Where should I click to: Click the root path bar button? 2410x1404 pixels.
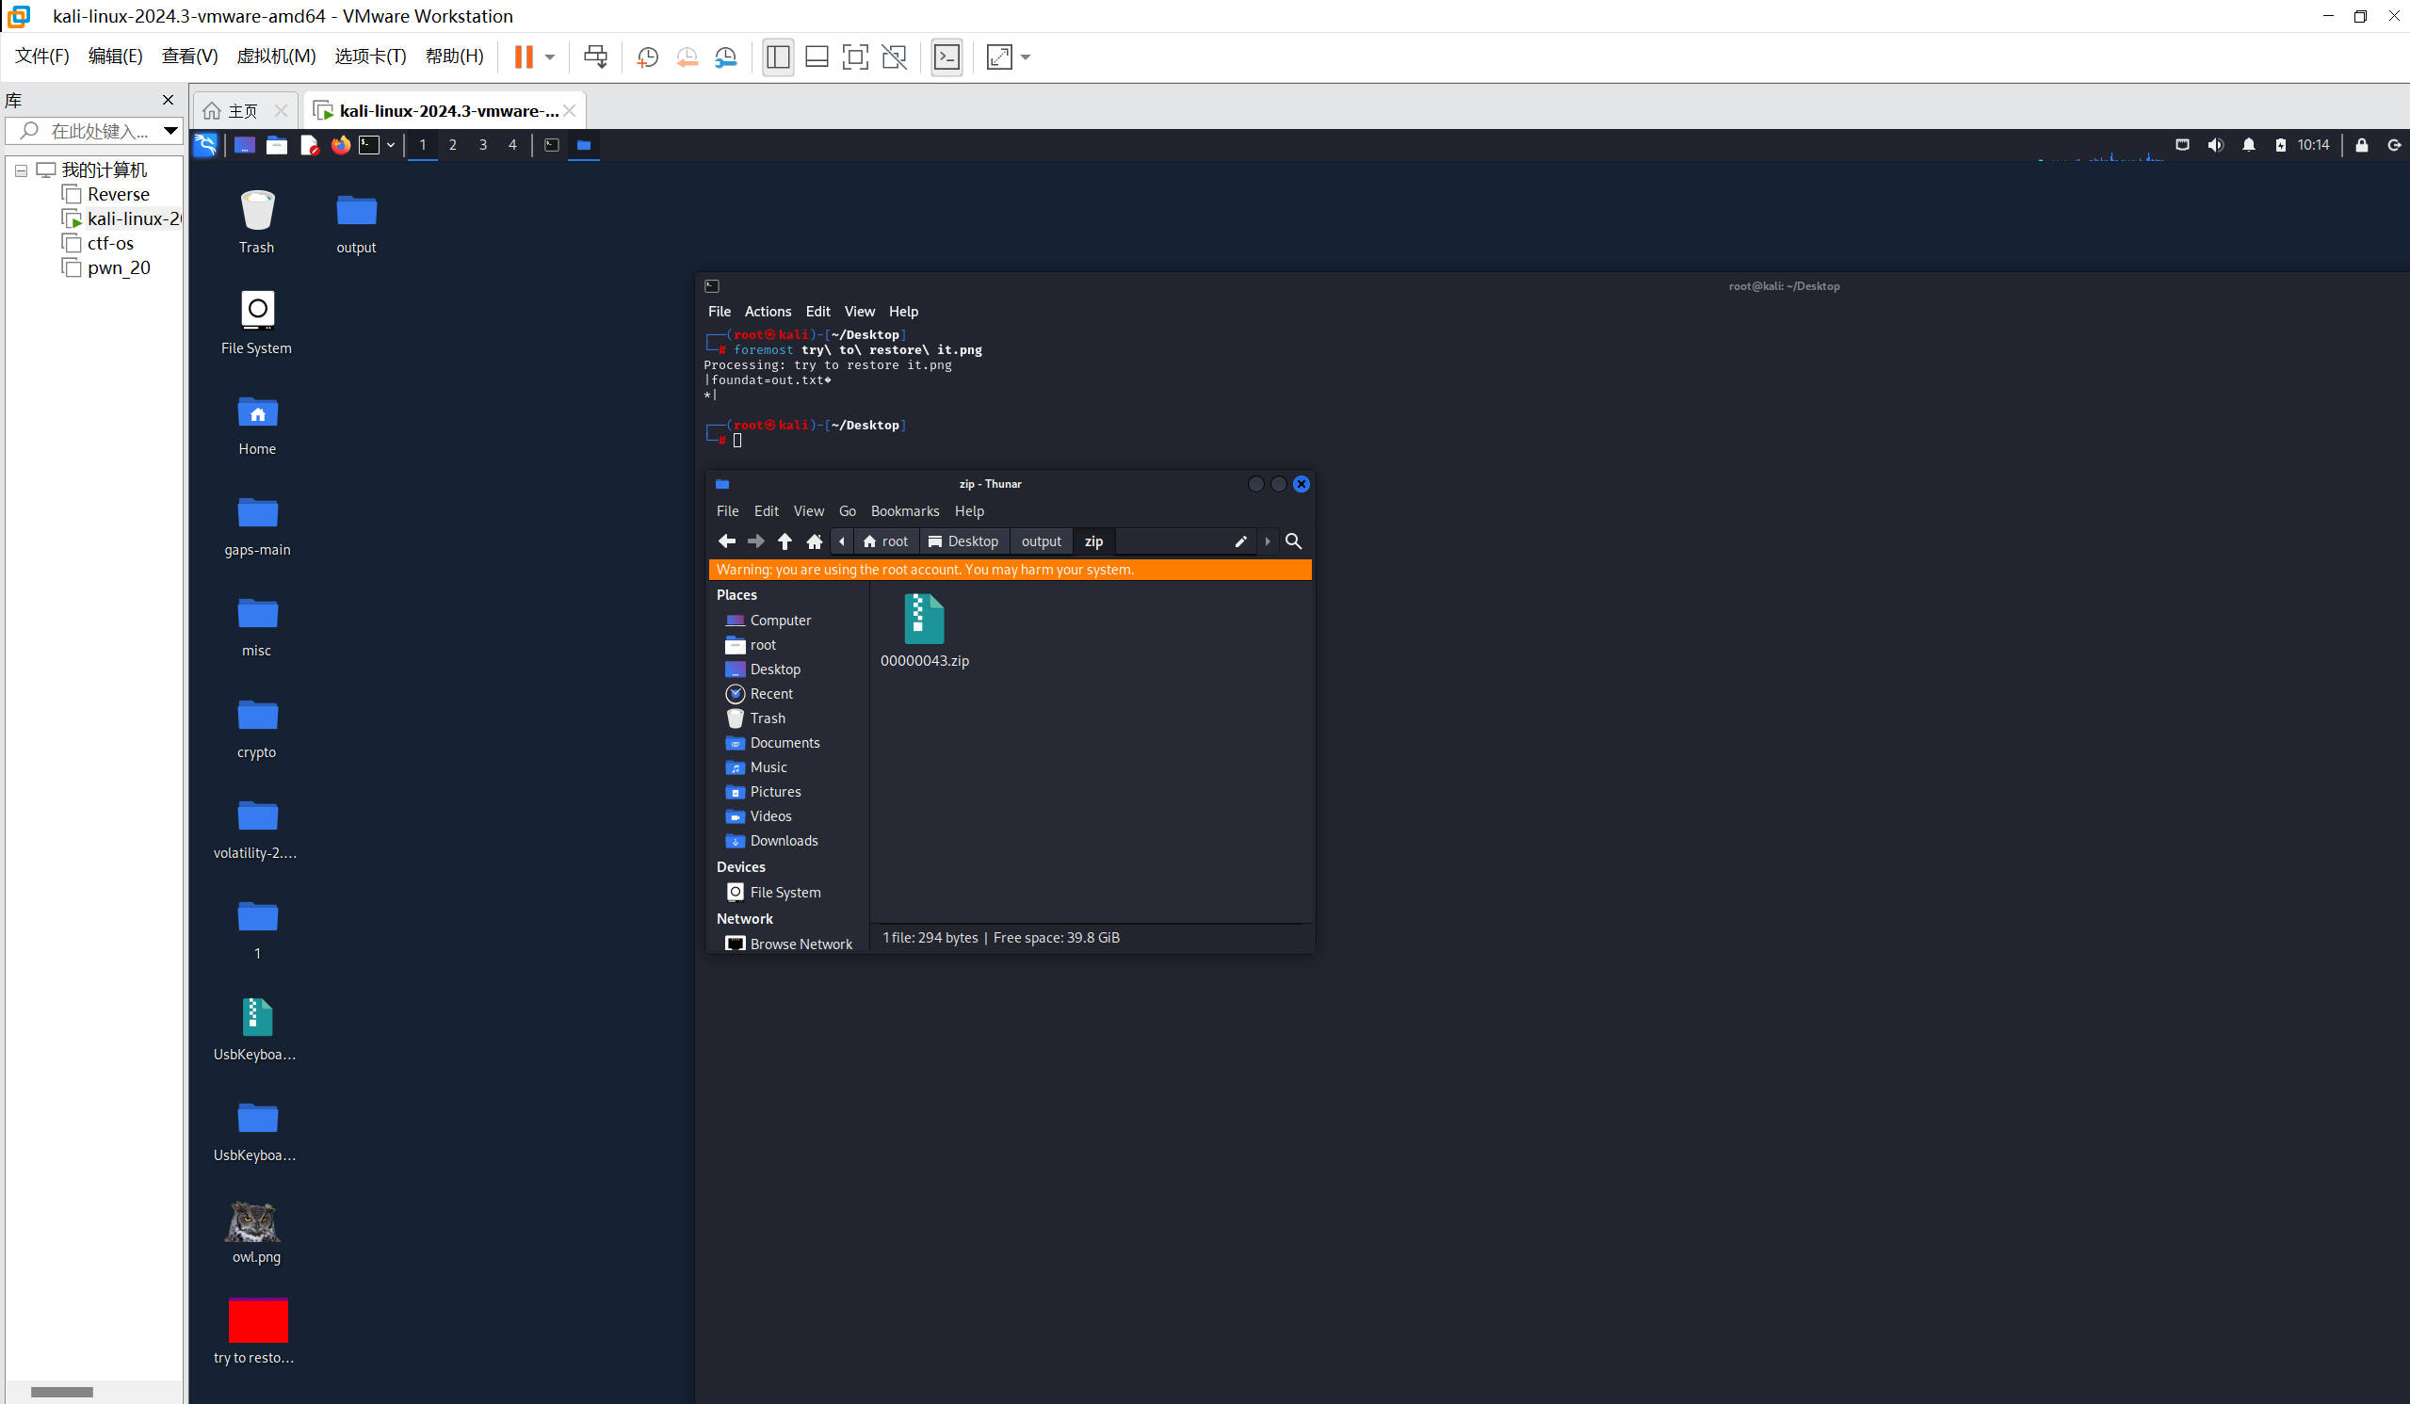click(x=885, y=541)
